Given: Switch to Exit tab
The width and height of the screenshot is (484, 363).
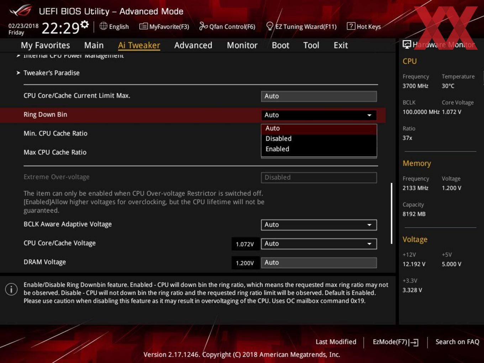Looking at the screenshot, I should pos(341,45).
